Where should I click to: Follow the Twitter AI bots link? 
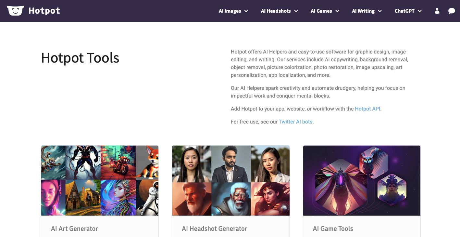pyautogui.click(x=295, y=122)
